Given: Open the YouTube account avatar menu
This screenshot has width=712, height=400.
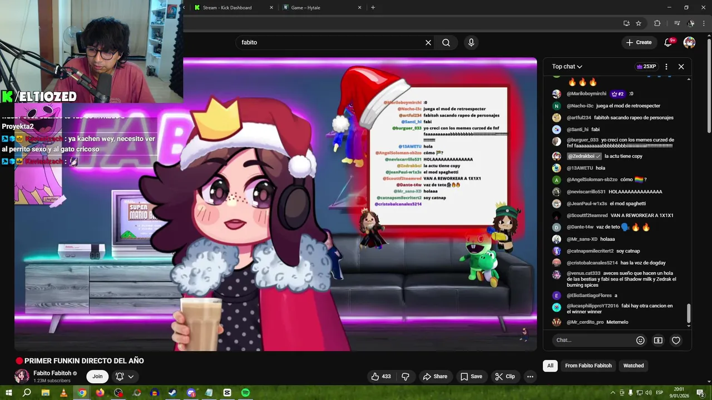Looking at the screenshot, I should pos(689,42).
